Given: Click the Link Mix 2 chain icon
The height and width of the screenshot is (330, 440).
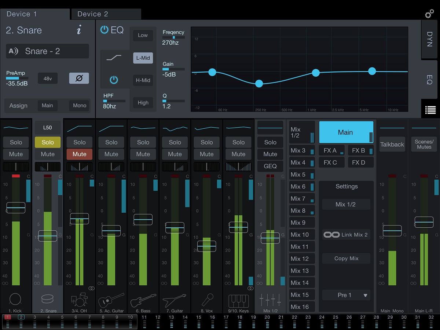Looking at the screenshot, I should point(331,235).
